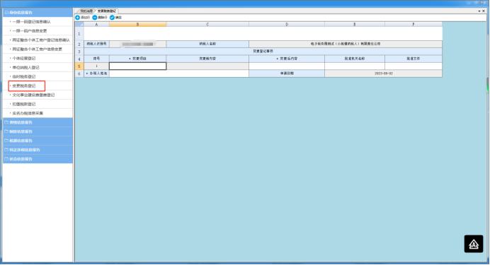The image size is (490, 265).
Task: Expand the 状态信息报告 folder section
Action: (x=38, y=159)
